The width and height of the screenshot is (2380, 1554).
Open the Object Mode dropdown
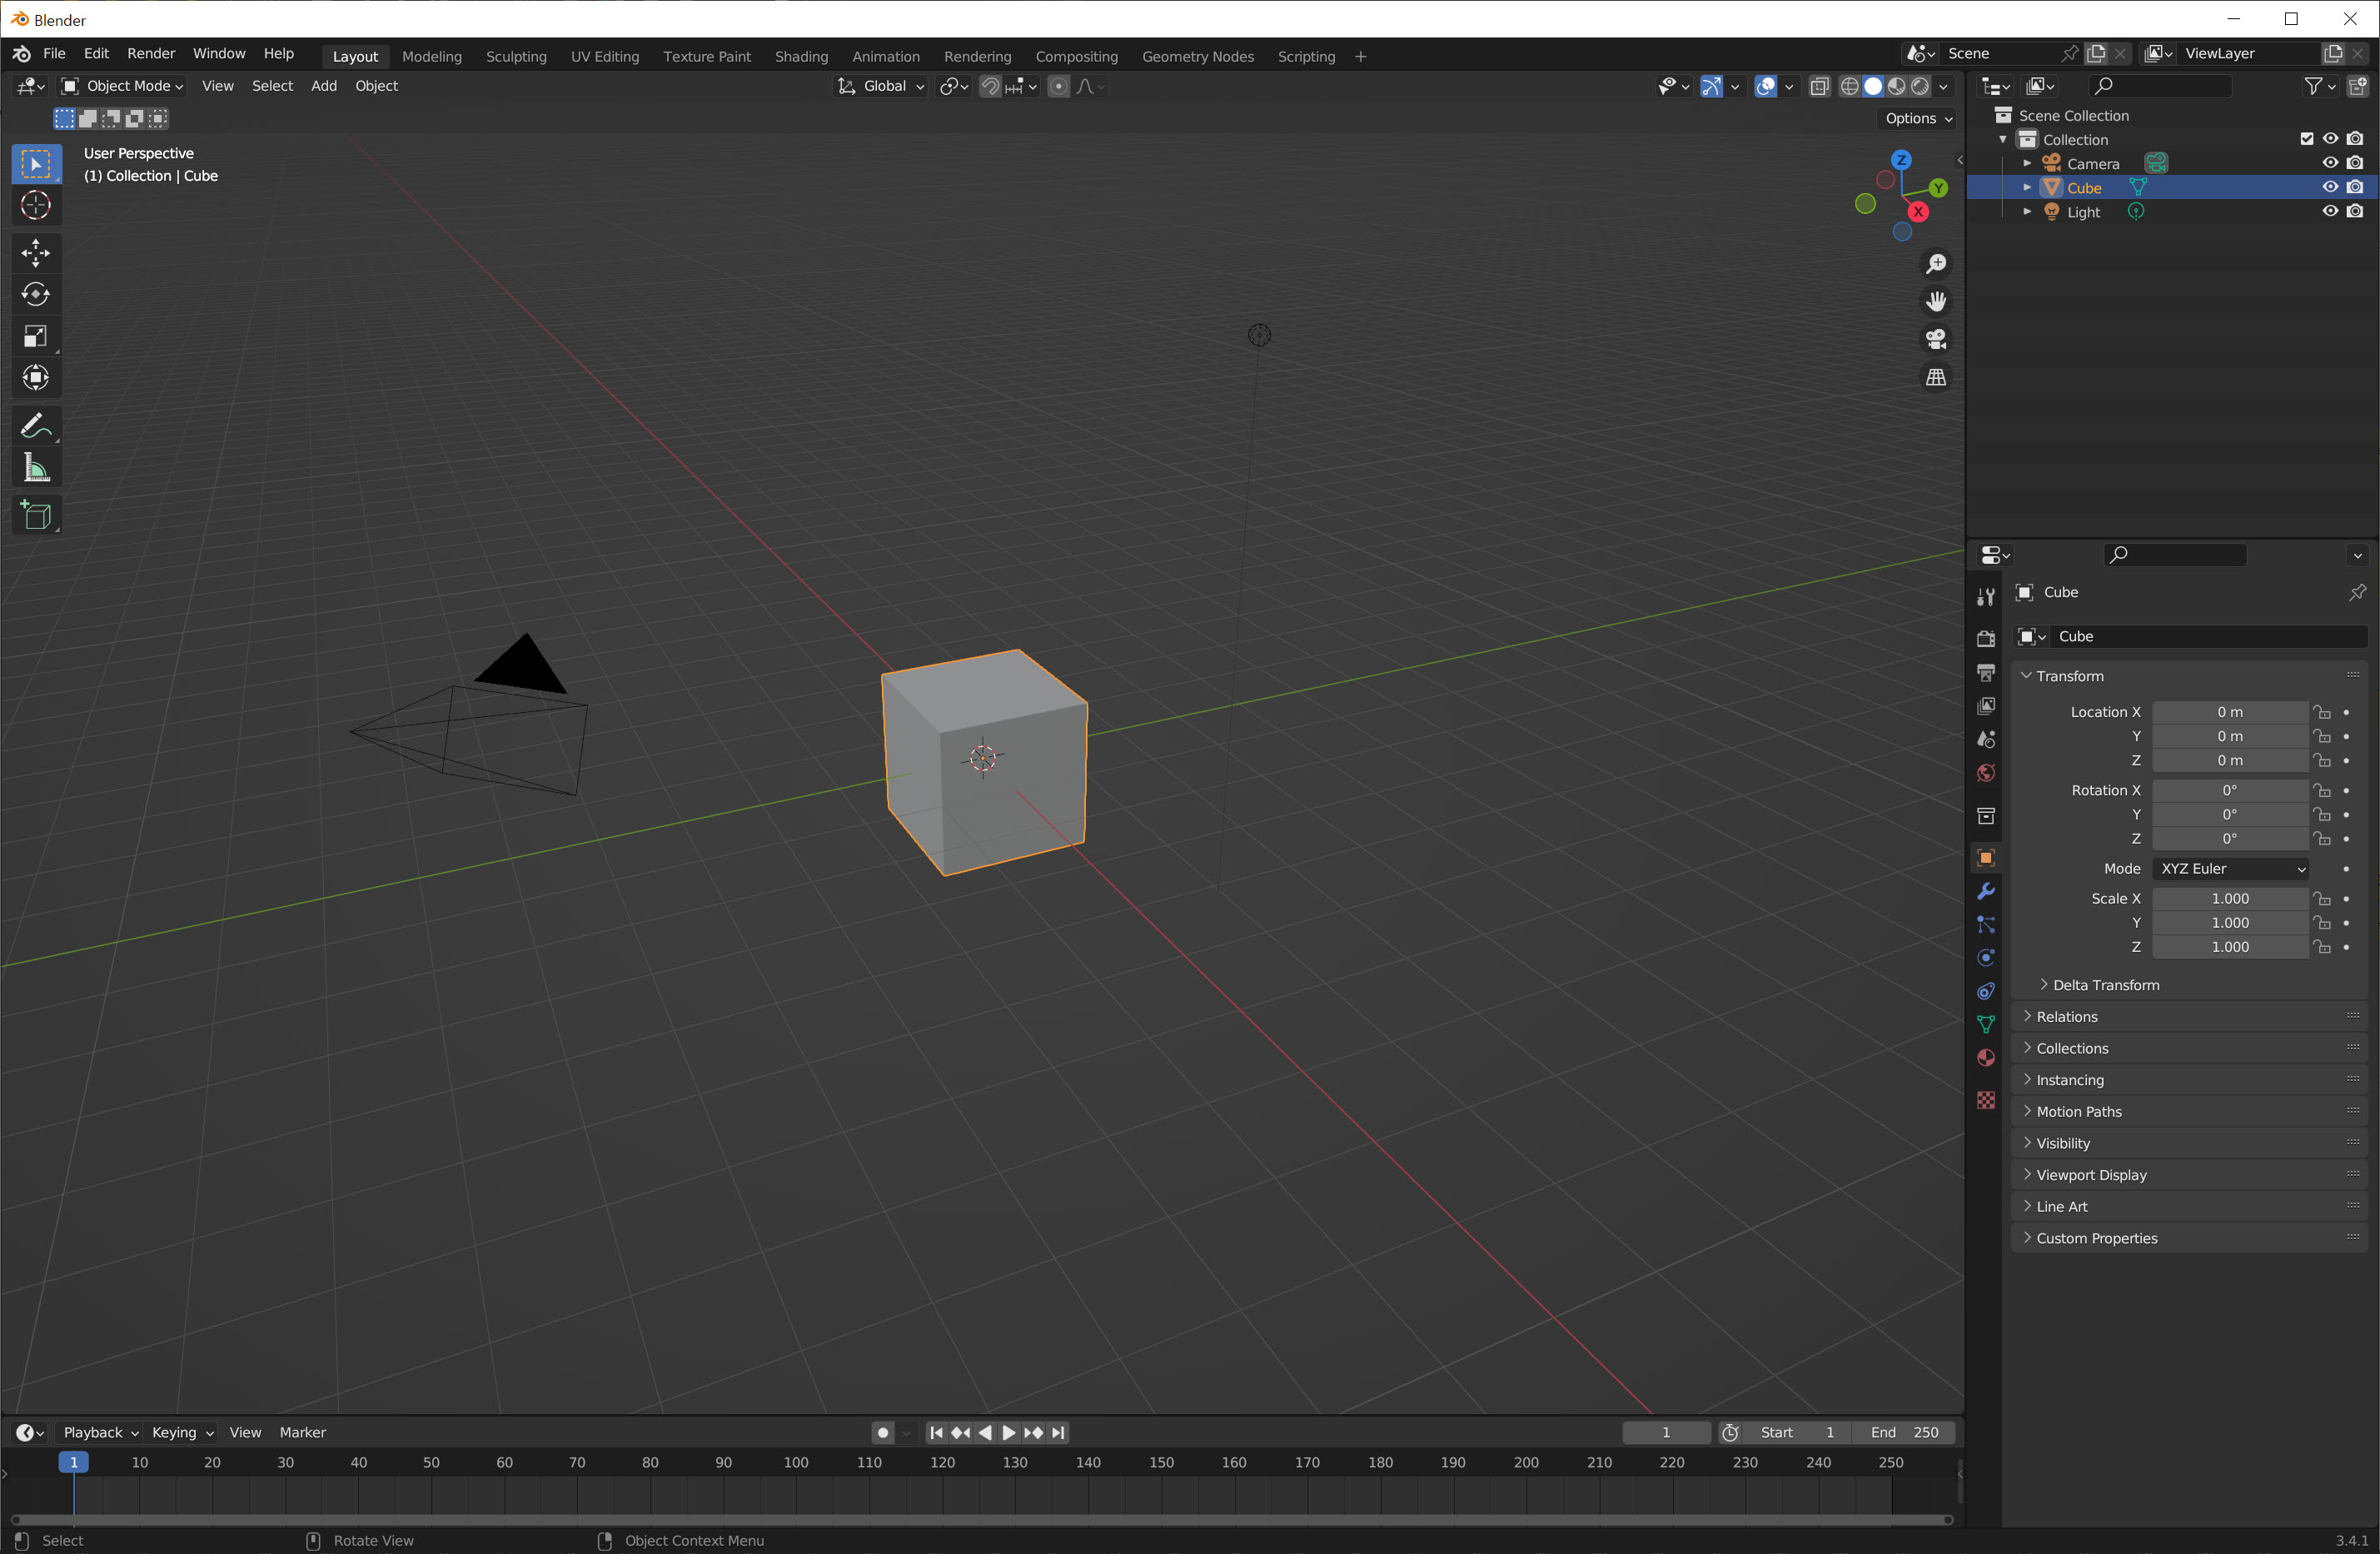coord(123,86)
